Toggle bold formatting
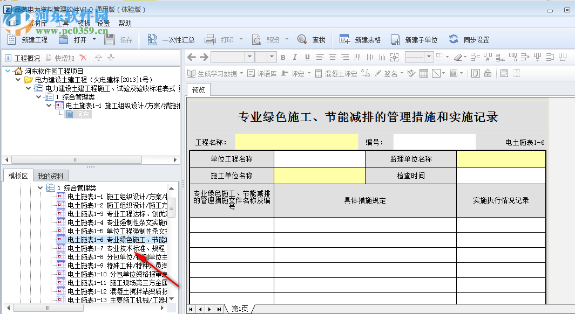 click(x=283, y=57)
